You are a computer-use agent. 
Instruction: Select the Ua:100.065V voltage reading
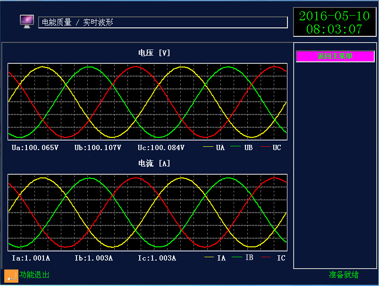point(35,148)
